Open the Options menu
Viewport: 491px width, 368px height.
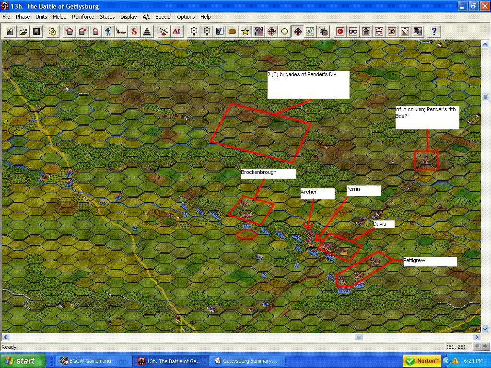pos(186,17)
